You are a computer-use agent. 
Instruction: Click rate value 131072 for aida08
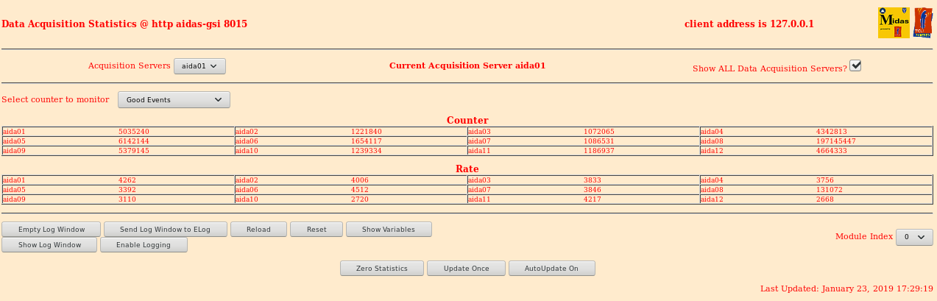(830, 190)
